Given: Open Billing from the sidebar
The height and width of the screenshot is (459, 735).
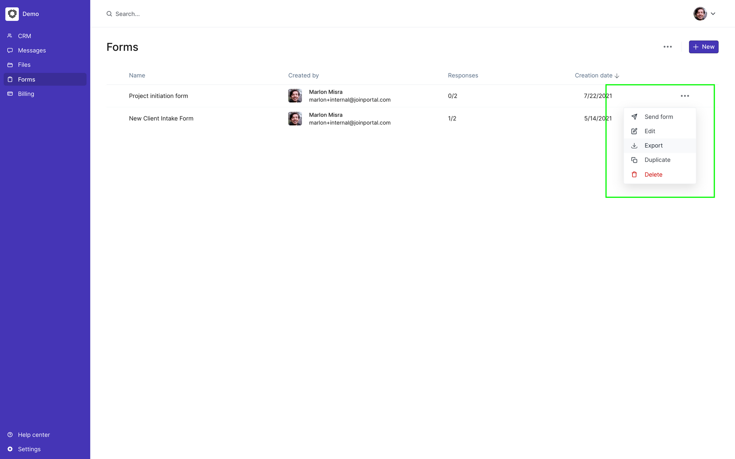Looking at the screenshot, I should [26, 94].
